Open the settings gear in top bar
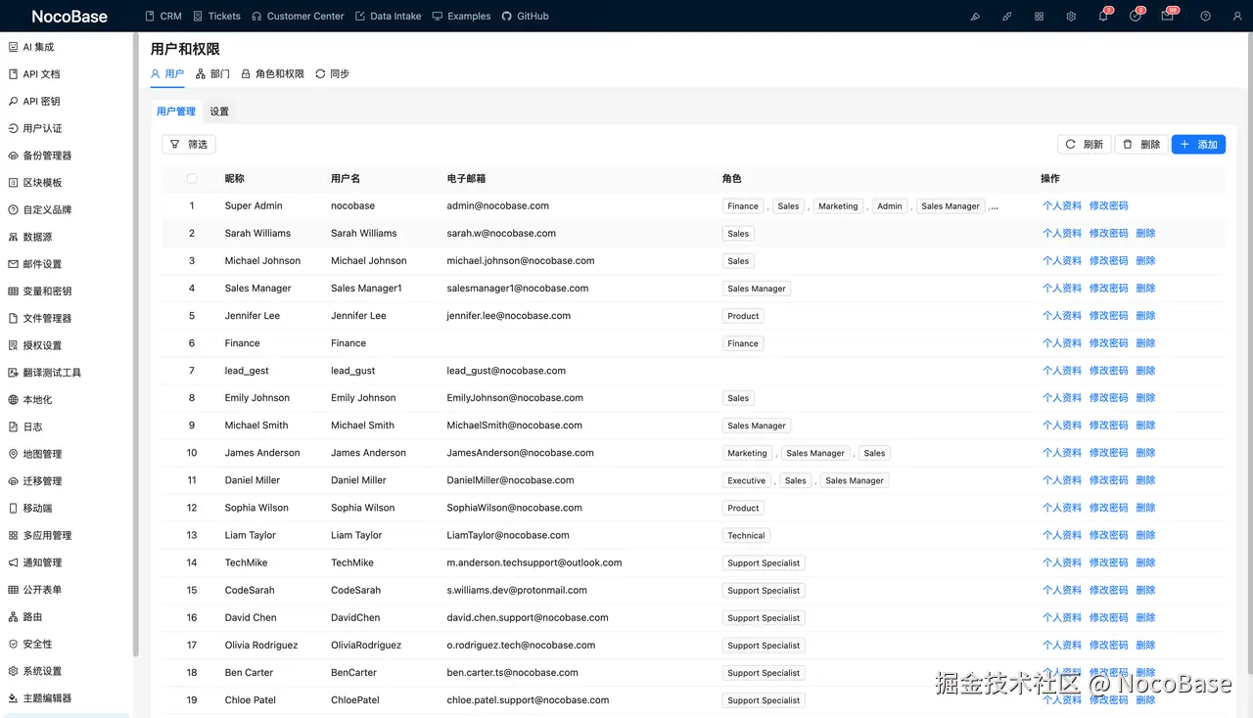The height and width of the screenshot is (718, 1253). [x=1072, y=17]
